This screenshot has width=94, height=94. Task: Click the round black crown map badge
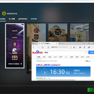[x=58, y=32]
